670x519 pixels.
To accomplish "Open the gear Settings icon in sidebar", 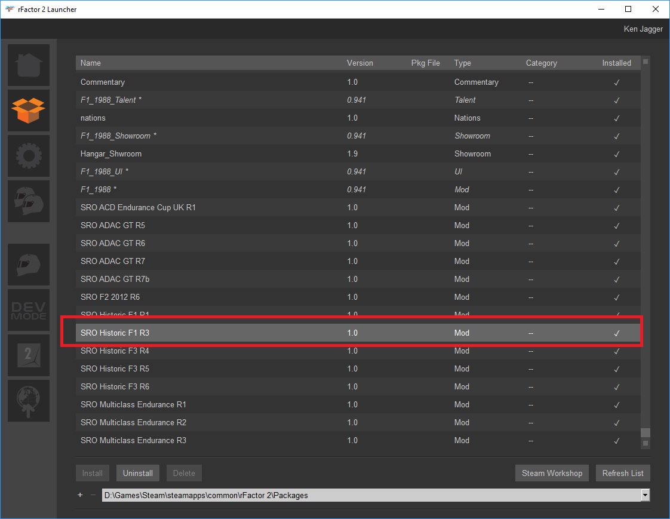I will pyautogui.click(x=29, y=156).
